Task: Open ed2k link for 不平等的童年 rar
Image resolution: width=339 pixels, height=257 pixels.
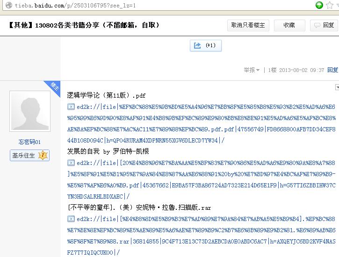Action: point(201,236)
